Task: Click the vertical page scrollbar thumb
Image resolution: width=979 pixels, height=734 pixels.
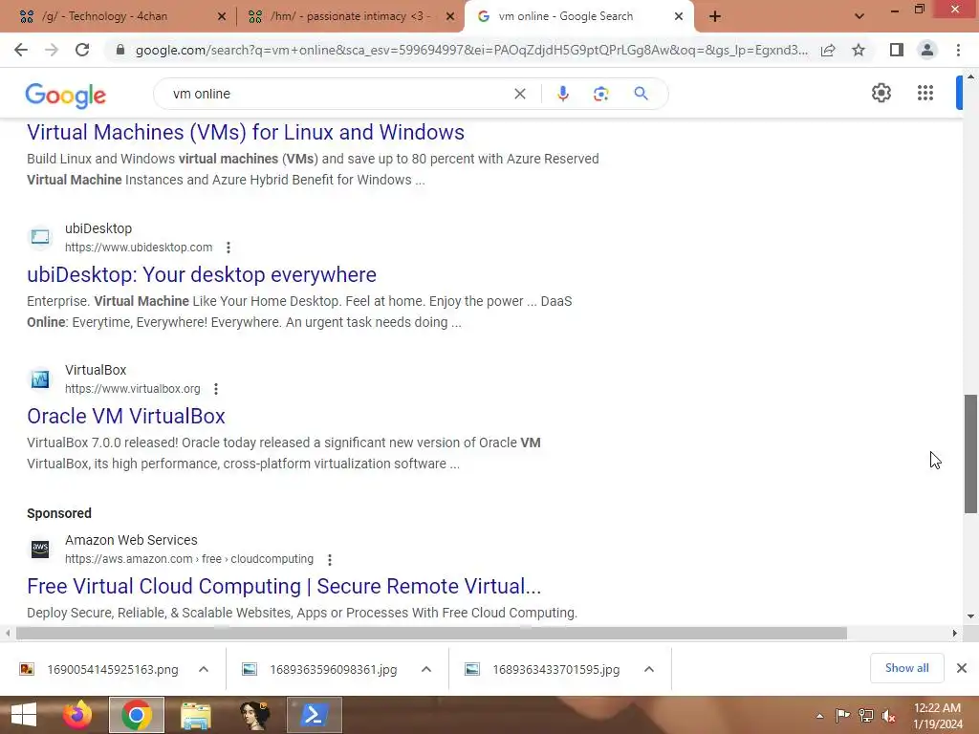Action: [970, 454]
